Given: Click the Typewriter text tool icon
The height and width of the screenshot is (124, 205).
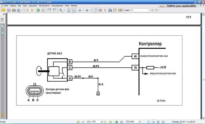Looking at the screenshot, I should click(x=115, y=10).
